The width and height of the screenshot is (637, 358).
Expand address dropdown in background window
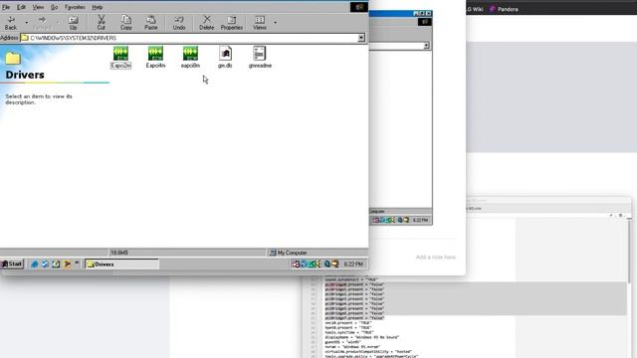426,46
